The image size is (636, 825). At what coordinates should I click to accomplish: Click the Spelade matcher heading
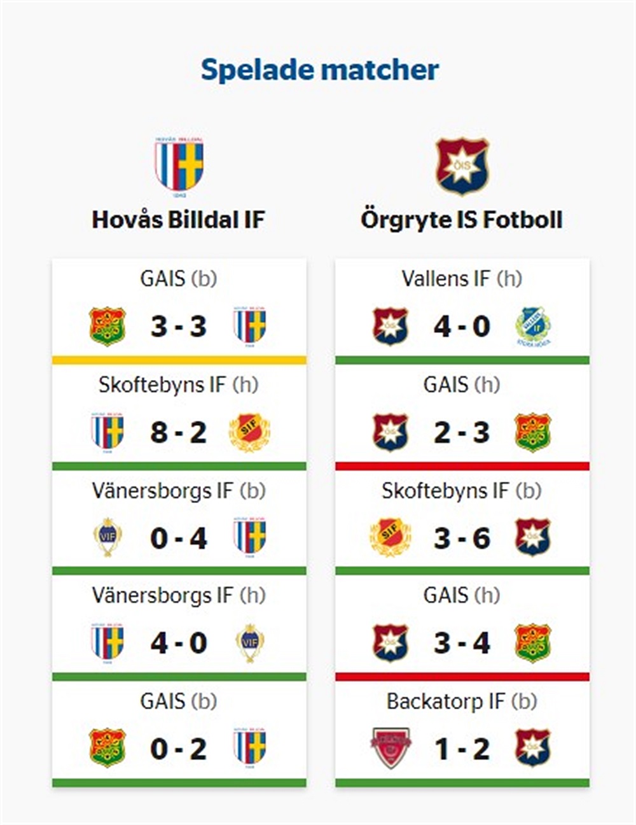(x=320, y=69)
